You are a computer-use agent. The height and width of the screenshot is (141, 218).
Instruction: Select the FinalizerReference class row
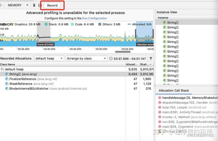click(x=77, y=79)
